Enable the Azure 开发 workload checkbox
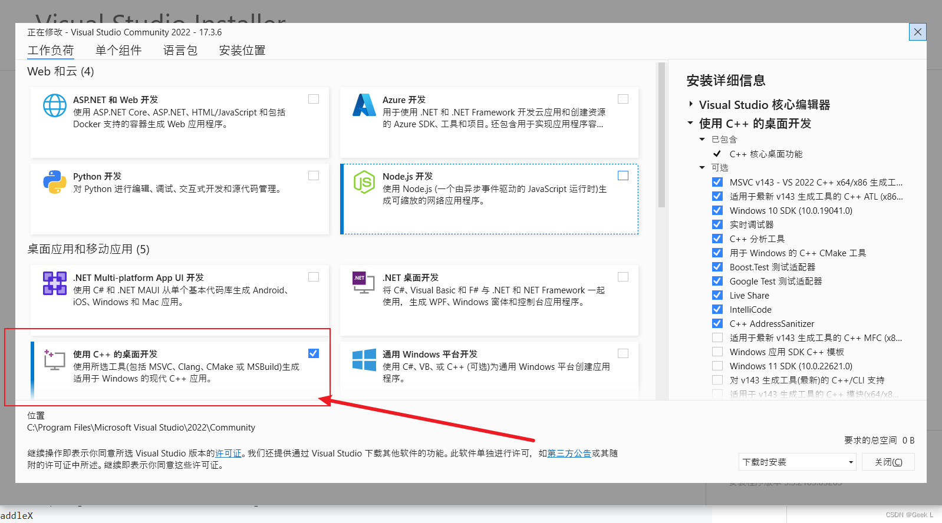Image resolution: width=942 pixels, height=523 pixels. [623, 99]
